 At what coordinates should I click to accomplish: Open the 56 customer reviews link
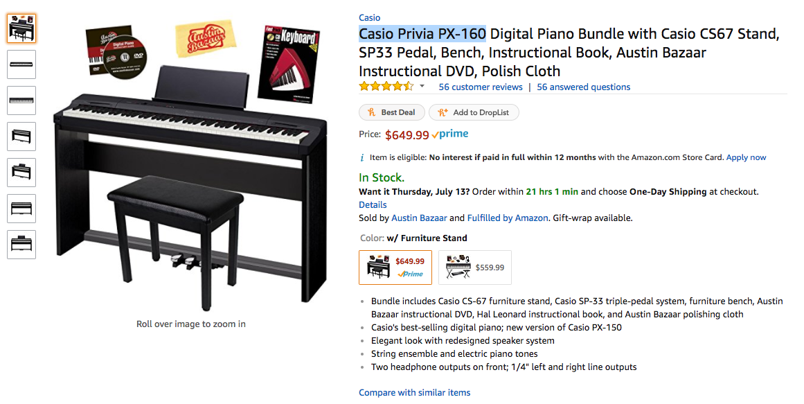tap(481, 87)
